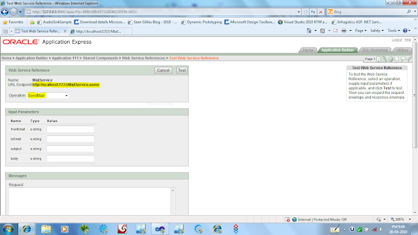Switch to the Home tab in APEX
Screen dimensions: 418x235
pos(308,50)
